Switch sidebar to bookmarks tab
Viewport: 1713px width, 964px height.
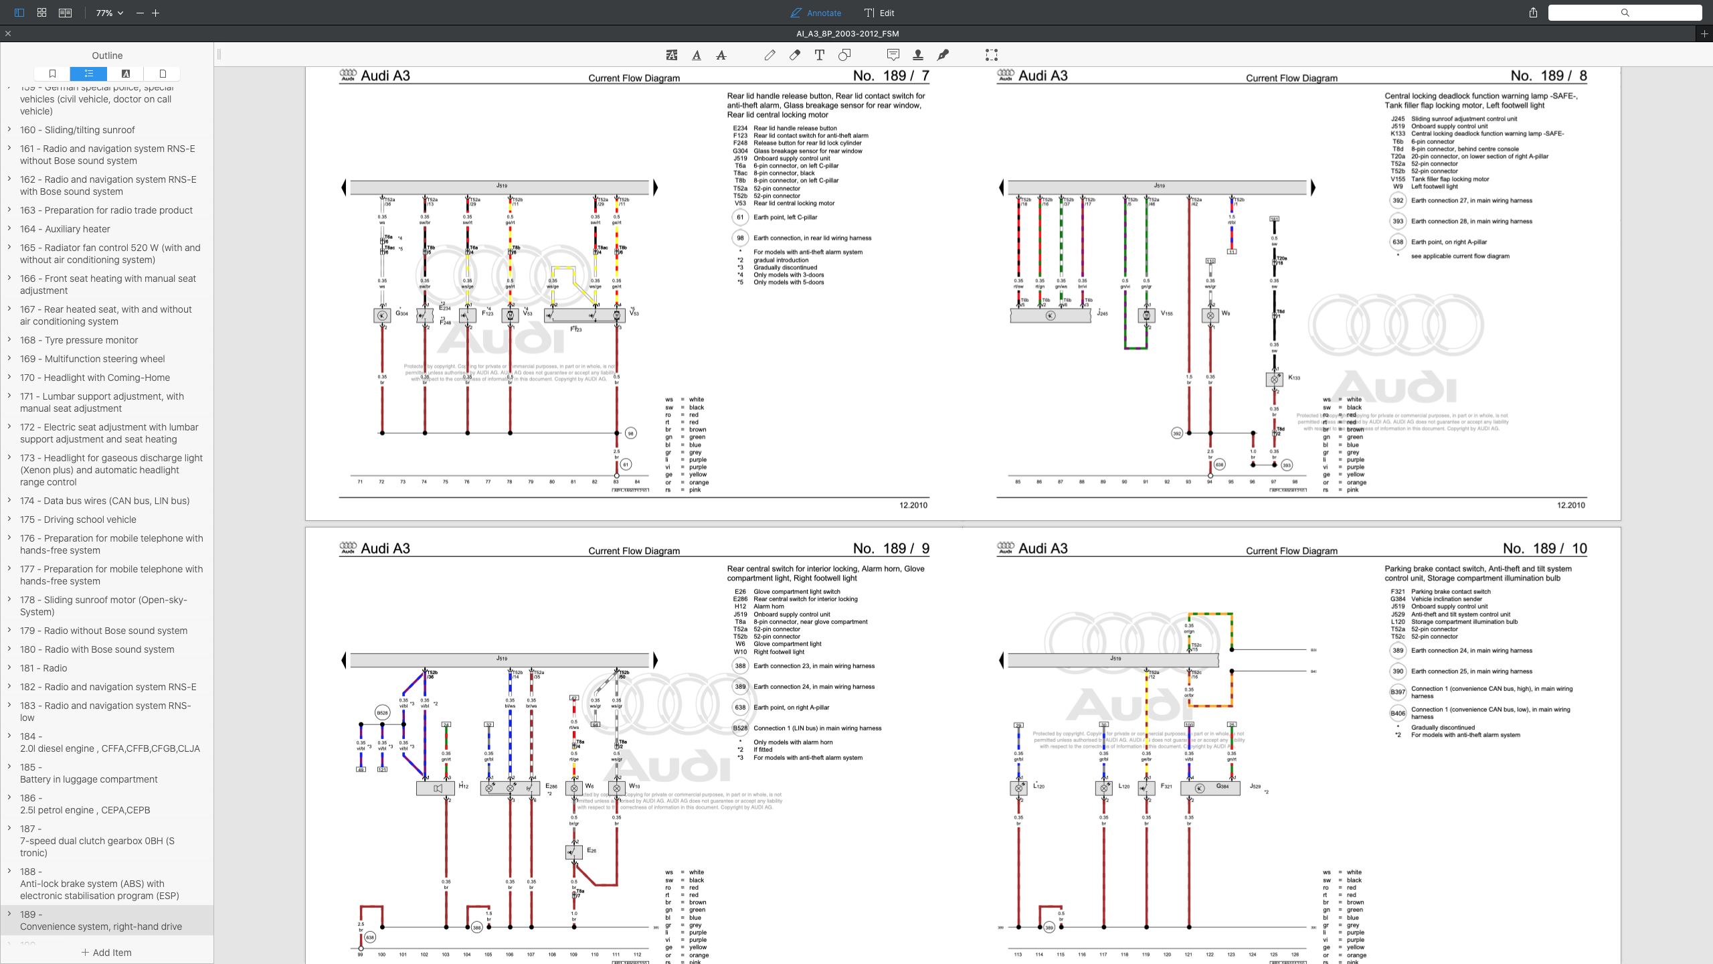pos(53,74)
